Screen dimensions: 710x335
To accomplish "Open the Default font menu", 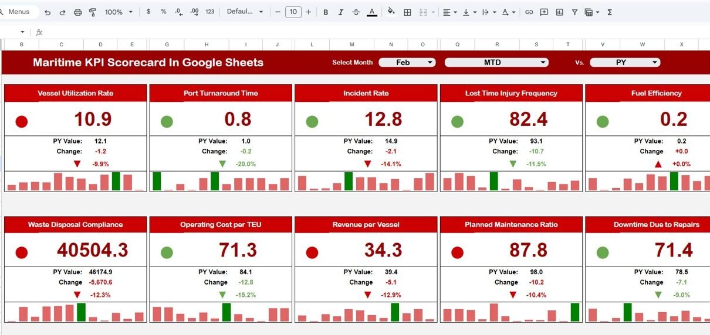I will pos(245,12).
